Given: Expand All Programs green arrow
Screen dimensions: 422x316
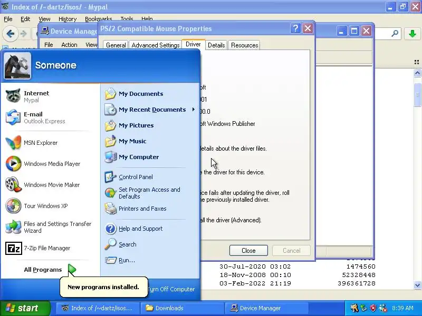Looking at the screenshot, I should point(72,270).
